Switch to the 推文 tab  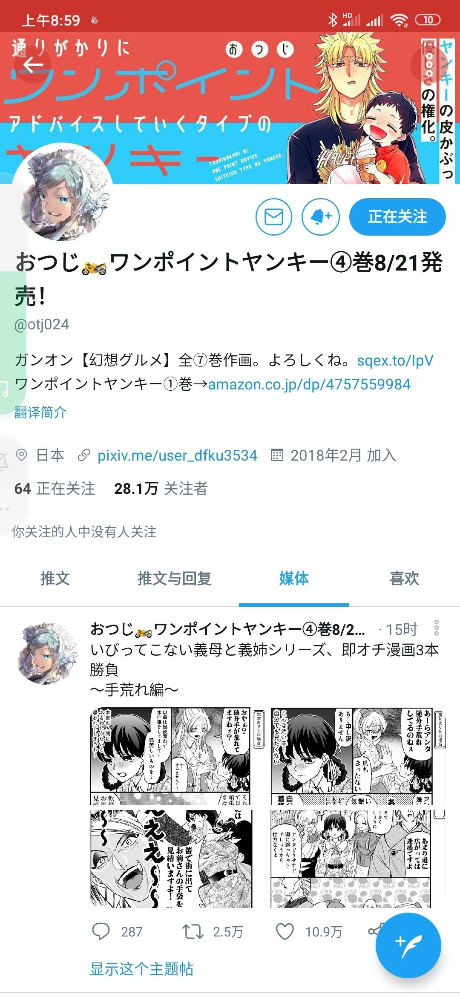click(55, 578)
